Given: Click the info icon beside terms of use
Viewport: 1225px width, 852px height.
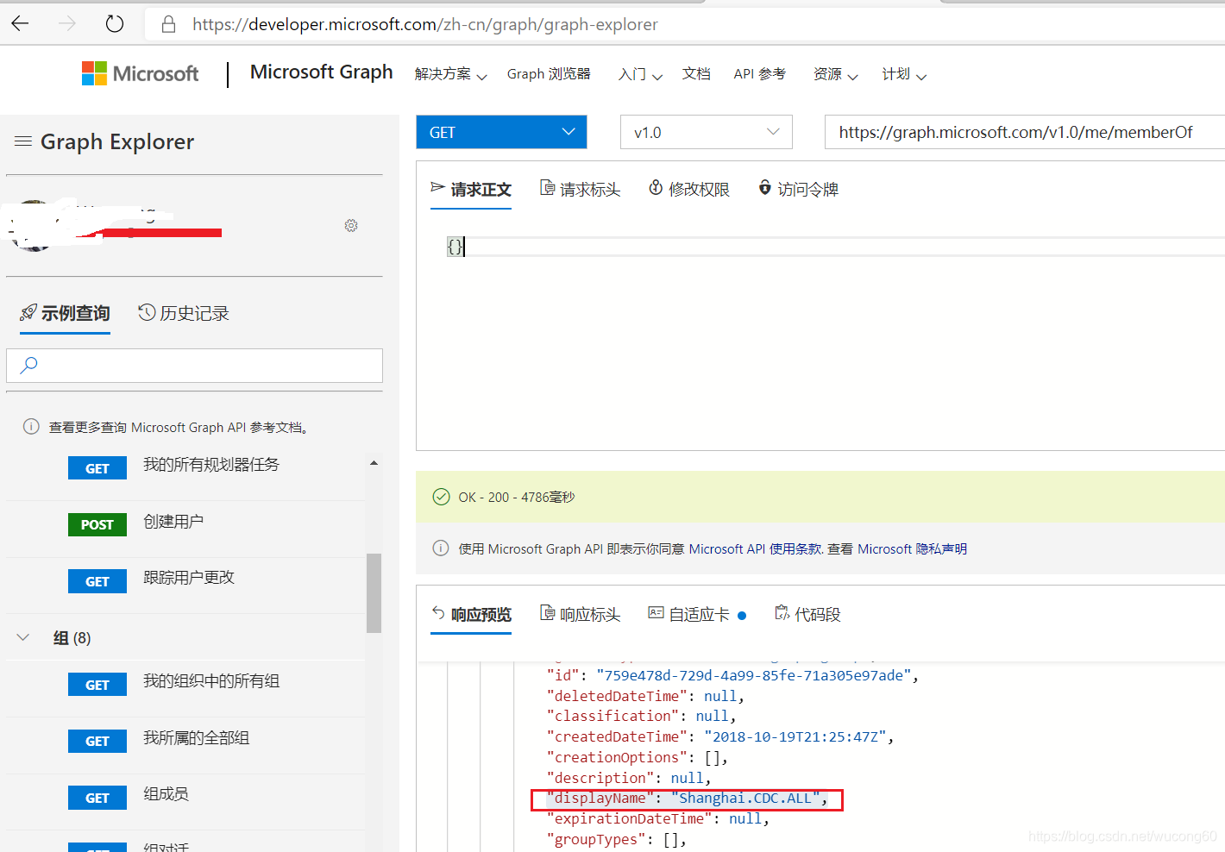Looking at the screenshot, I should [441, 548].
